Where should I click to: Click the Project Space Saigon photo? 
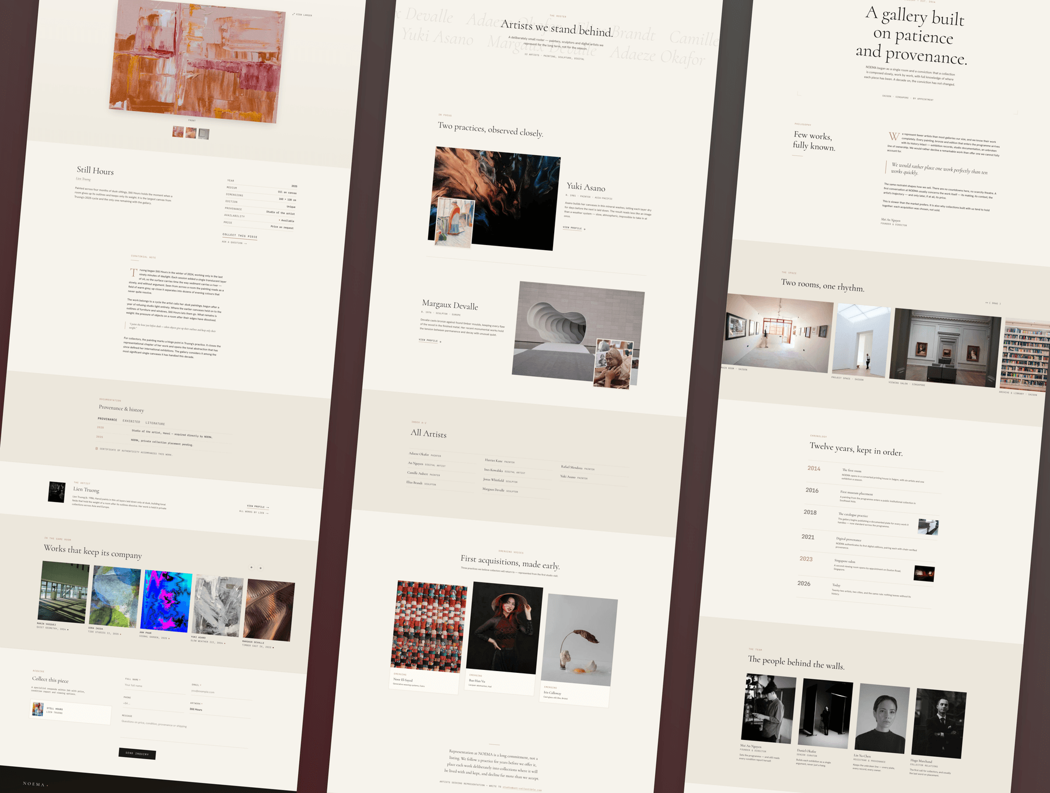point(861,341)
